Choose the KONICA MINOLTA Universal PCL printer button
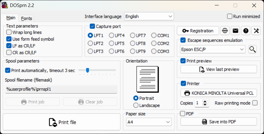 pos(219,93)
